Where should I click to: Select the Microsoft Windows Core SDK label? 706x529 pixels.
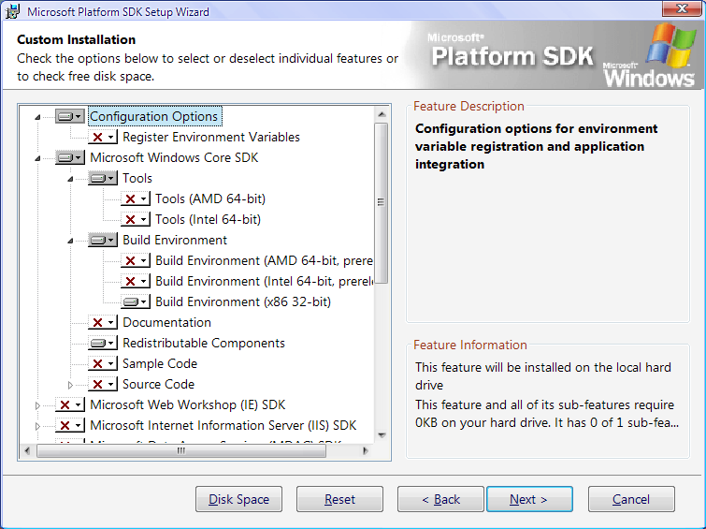[174, 158]
